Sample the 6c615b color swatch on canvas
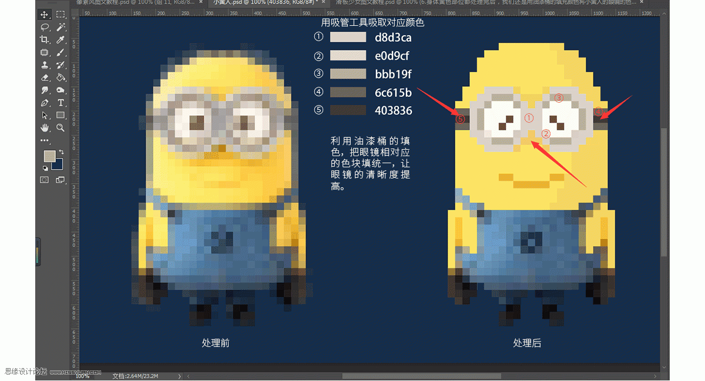 click(x=348, y=92)
